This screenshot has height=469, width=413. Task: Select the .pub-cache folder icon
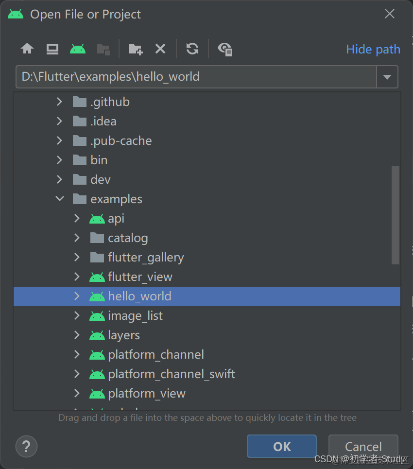pos(80,141)
